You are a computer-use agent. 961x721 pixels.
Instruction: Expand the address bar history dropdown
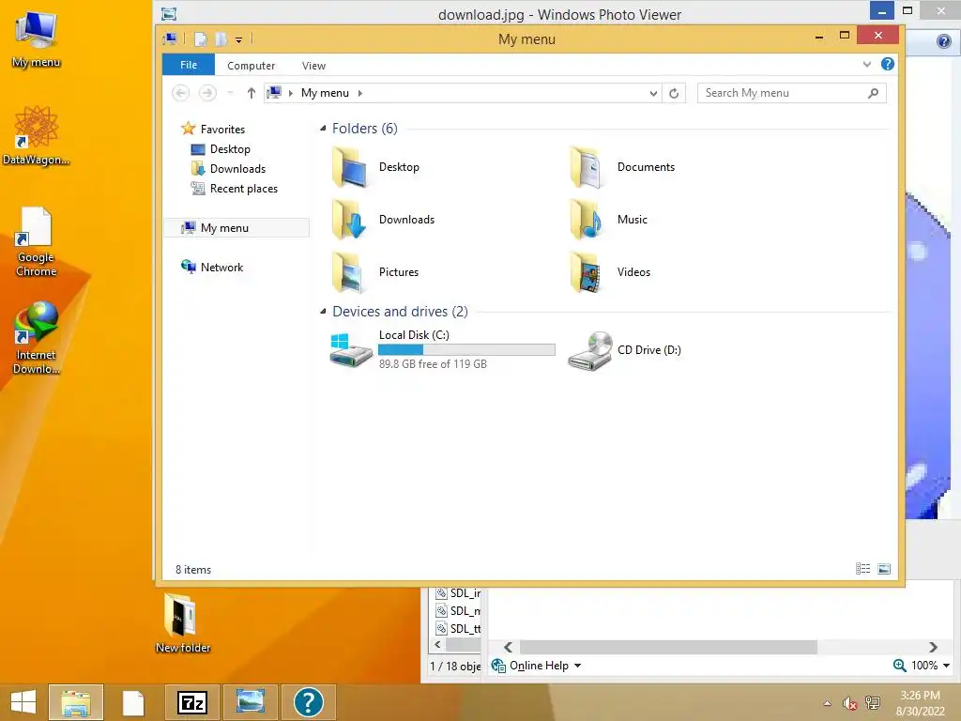click(x=653, y=93)
